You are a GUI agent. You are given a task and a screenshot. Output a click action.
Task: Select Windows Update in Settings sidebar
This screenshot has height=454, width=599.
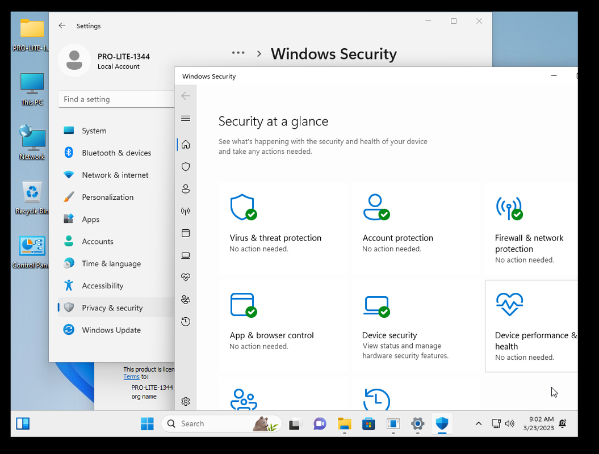point(116,330)
